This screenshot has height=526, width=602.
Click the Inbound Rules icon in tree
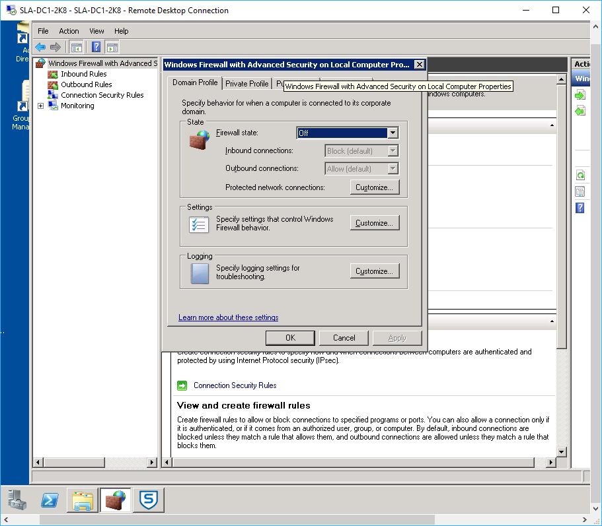pyautogui.click(x=53, y=74)
